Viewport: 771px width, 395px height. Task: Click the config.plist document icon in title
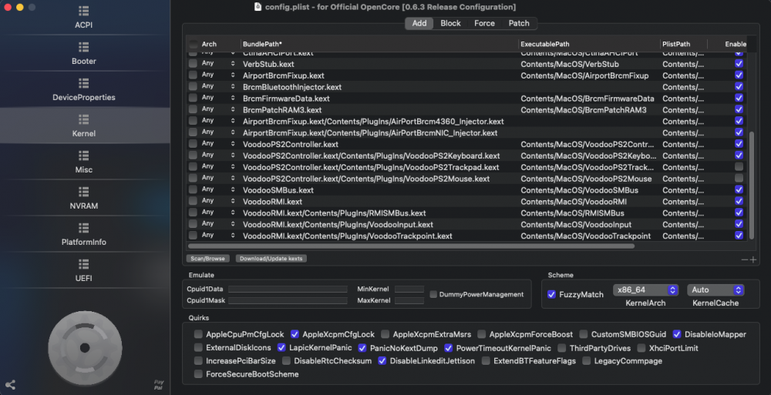258,7
